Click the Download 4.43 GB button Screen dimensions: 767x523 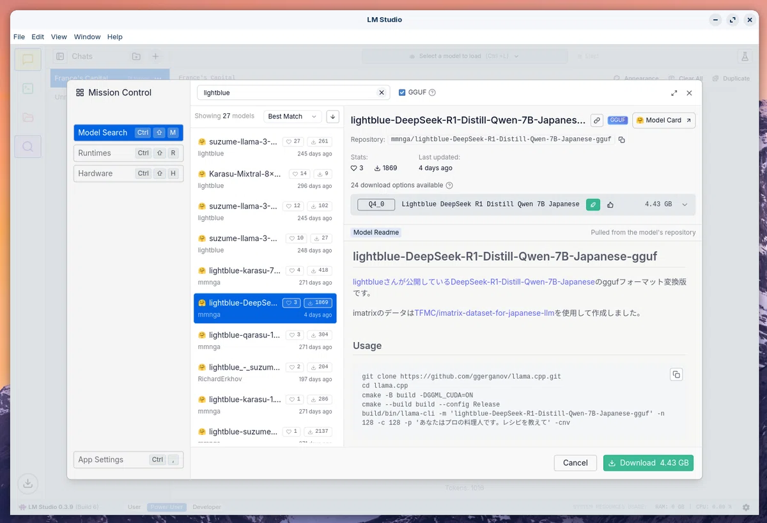pos(648,463)
